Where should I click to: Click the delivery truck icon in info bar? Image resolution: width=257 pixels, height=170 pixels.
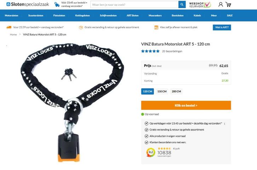coord(9,27)
